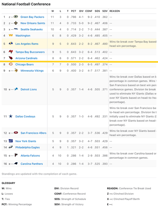Open the Seattle Seahawks team link

tap(32, 29)
